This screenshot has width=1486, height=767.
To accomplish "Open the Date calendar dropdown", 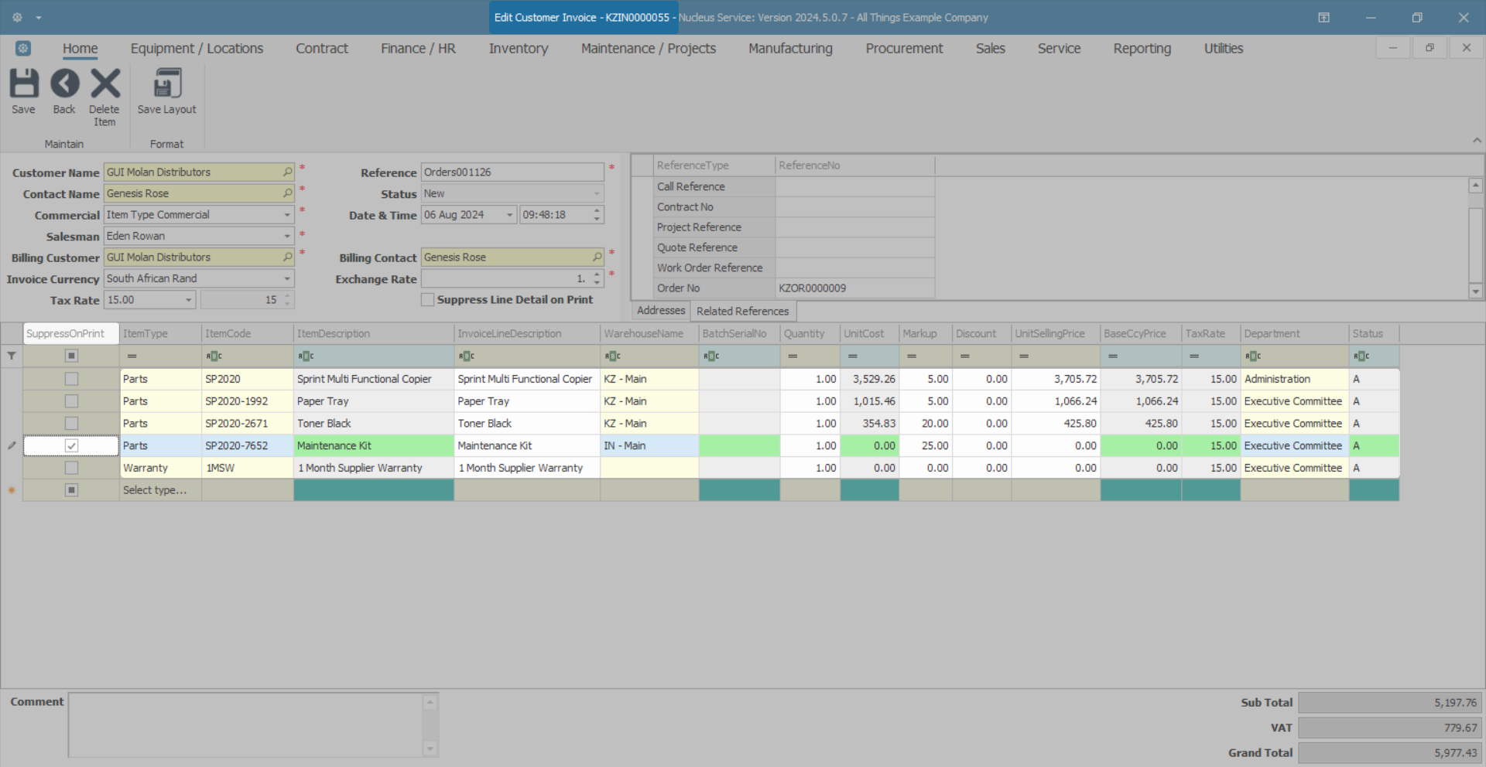I will click(x=509, y=215).
